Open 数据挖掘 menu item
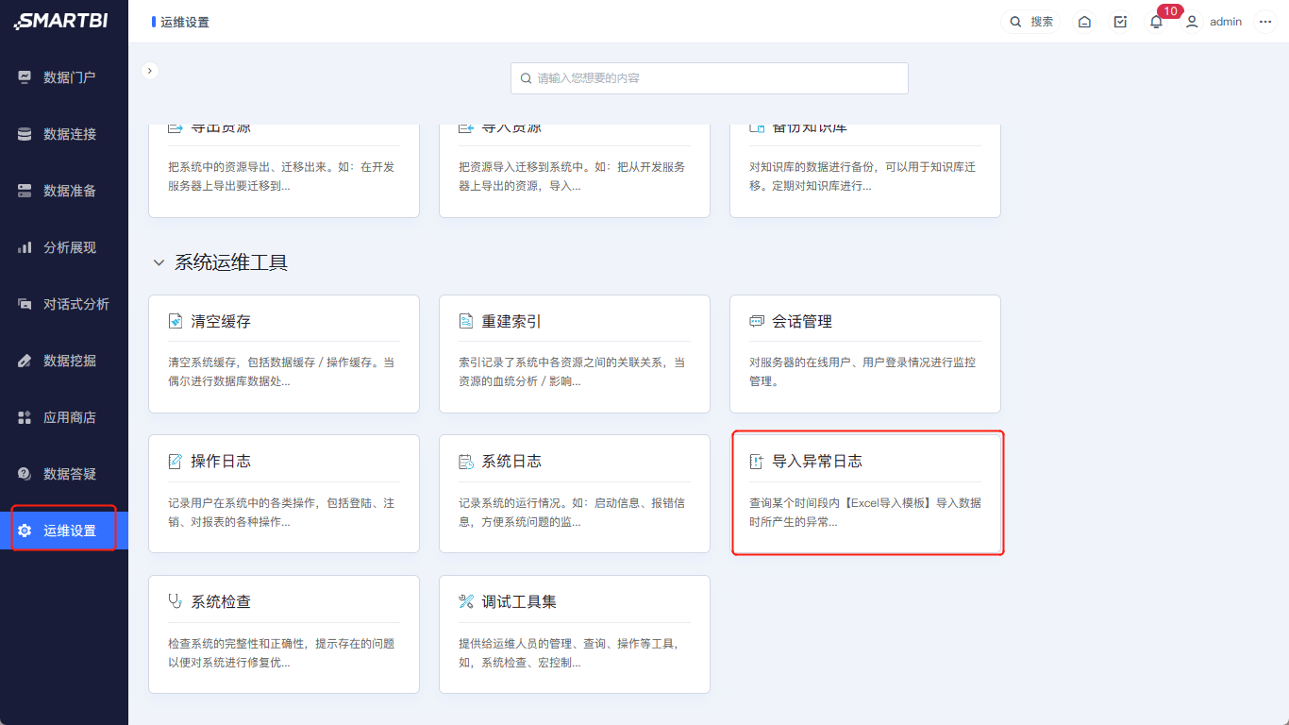The image size is (1289, 725). coord(64,361)
